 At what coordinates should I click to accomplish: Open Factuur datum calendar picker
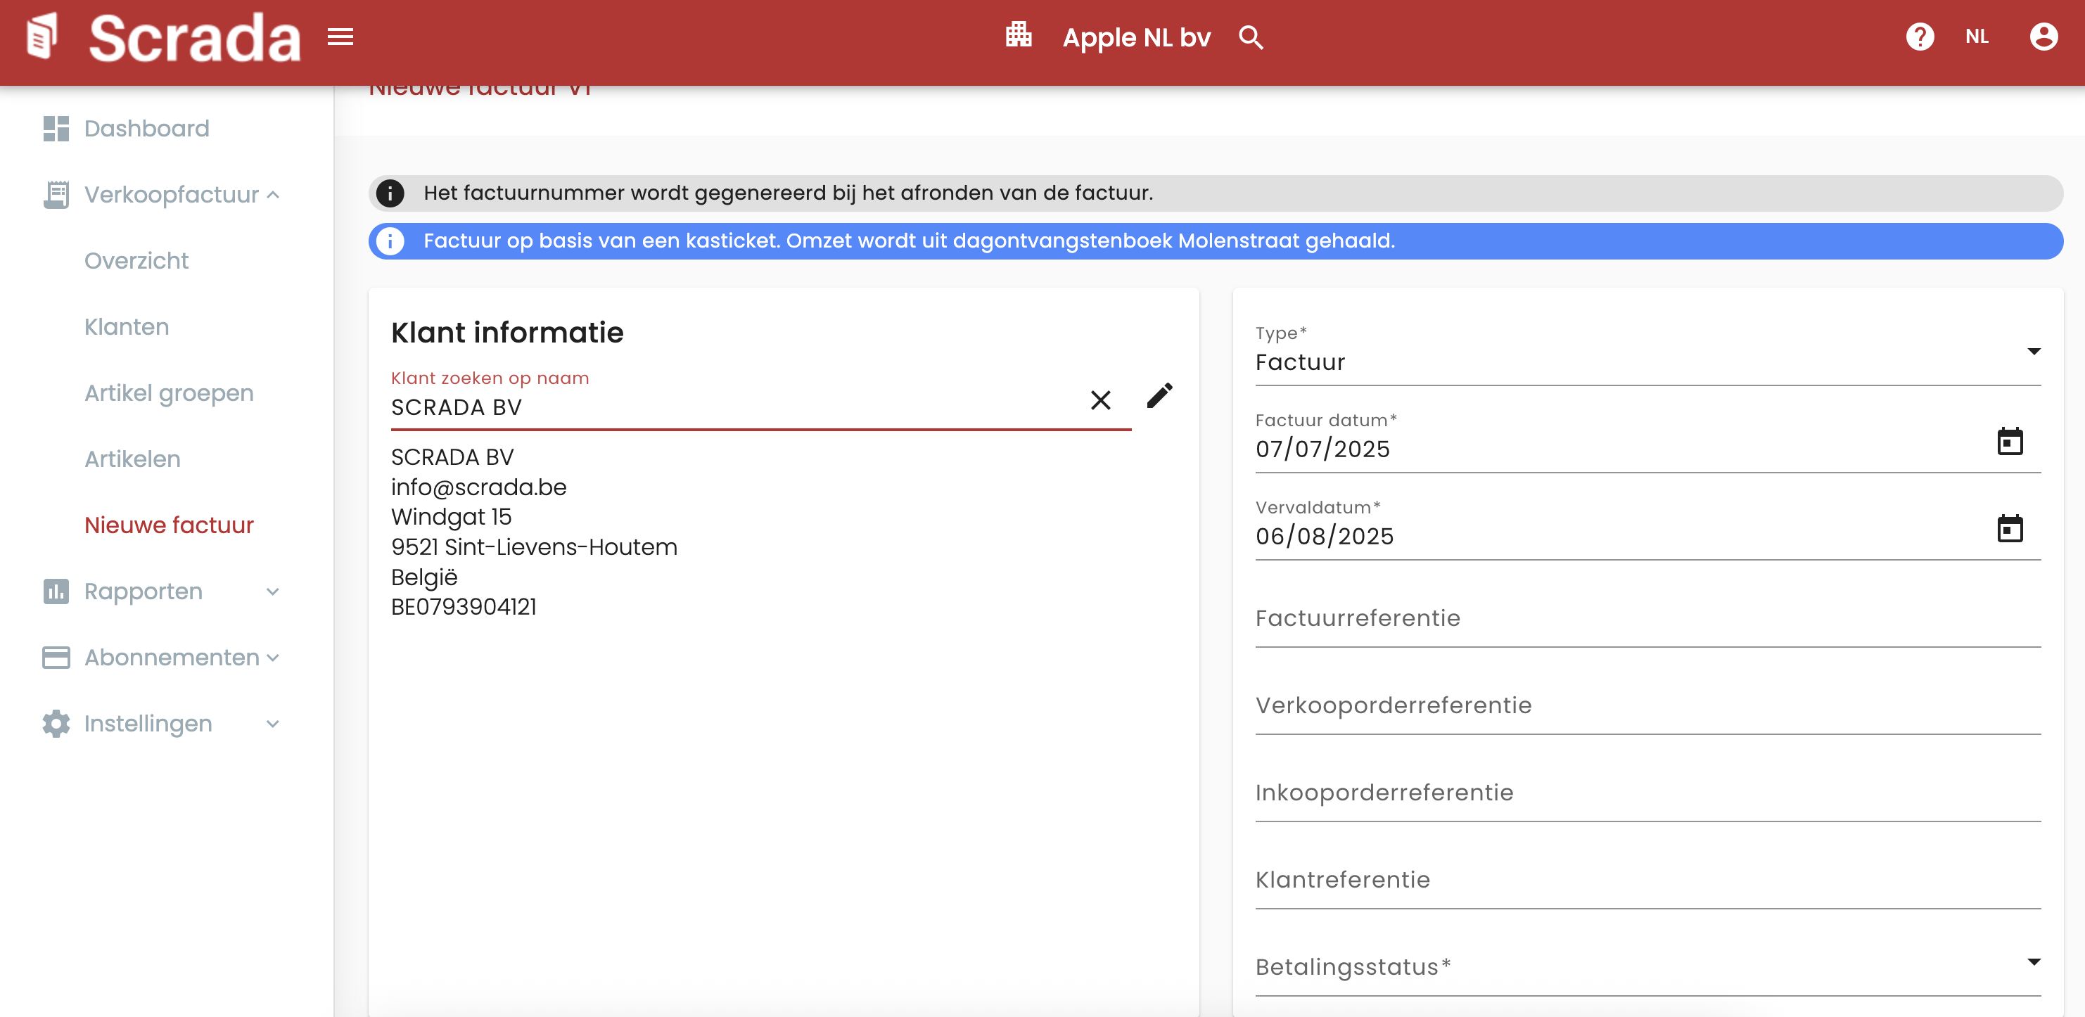2009,442
